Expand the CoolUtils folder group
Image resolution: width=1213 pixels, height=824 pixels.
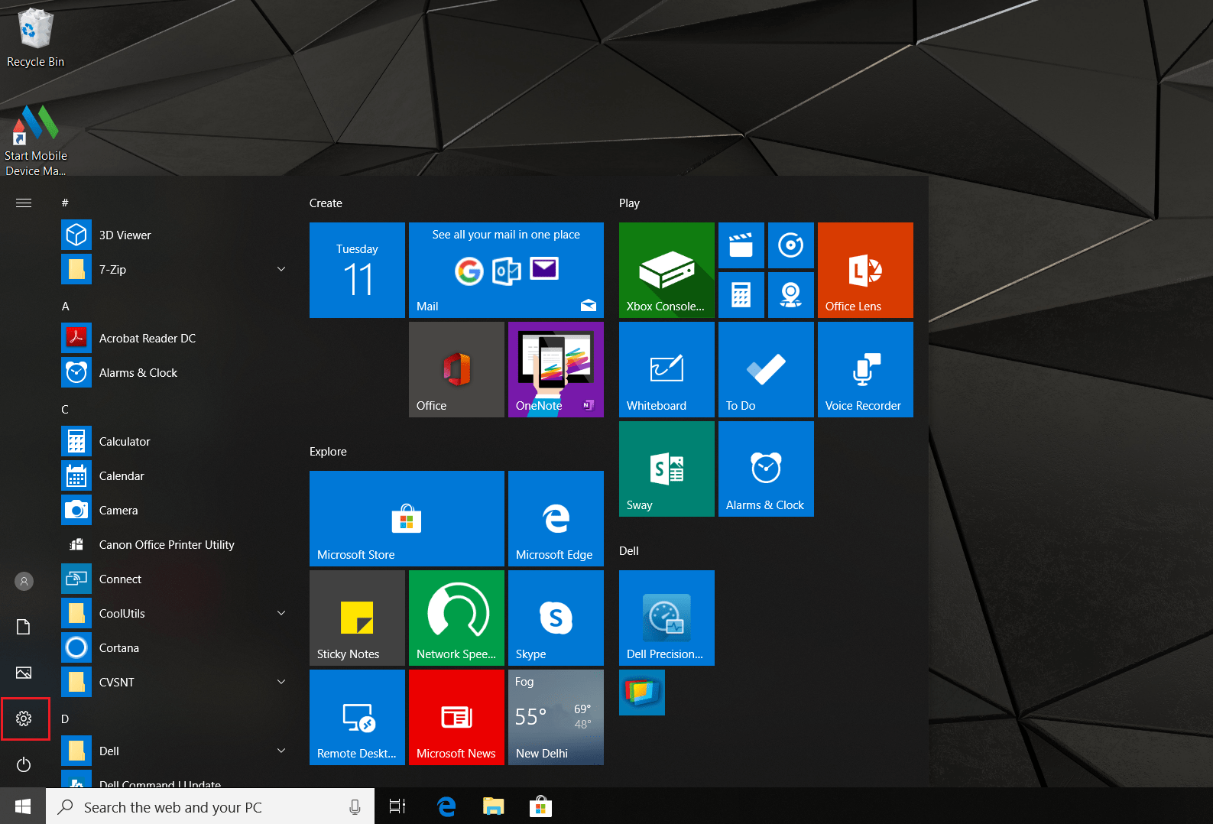[281, 613]
